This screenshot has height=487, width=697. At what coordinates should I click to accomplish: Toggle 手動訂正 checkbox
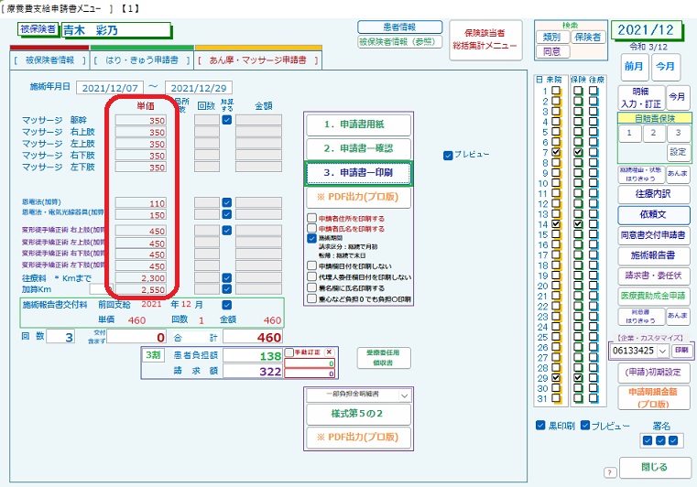pyautogui.click(x=289, y=352)
